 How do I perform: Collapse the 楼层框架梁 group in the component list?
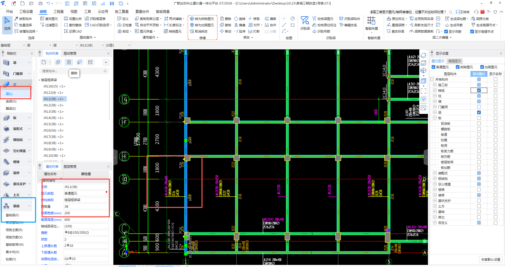[x=39, y=80]
